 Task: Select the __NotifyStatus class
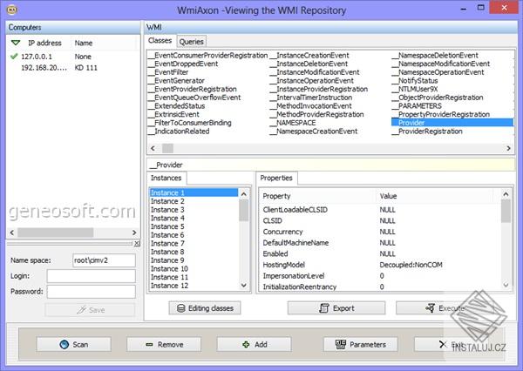coord(415,80)
